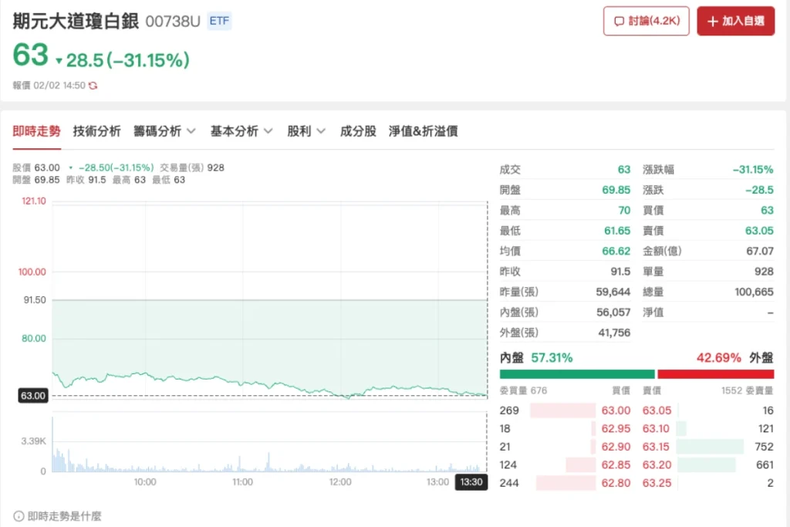Click the ask price 63.10
Screen dimensions: 790x527
click(656, 429)
